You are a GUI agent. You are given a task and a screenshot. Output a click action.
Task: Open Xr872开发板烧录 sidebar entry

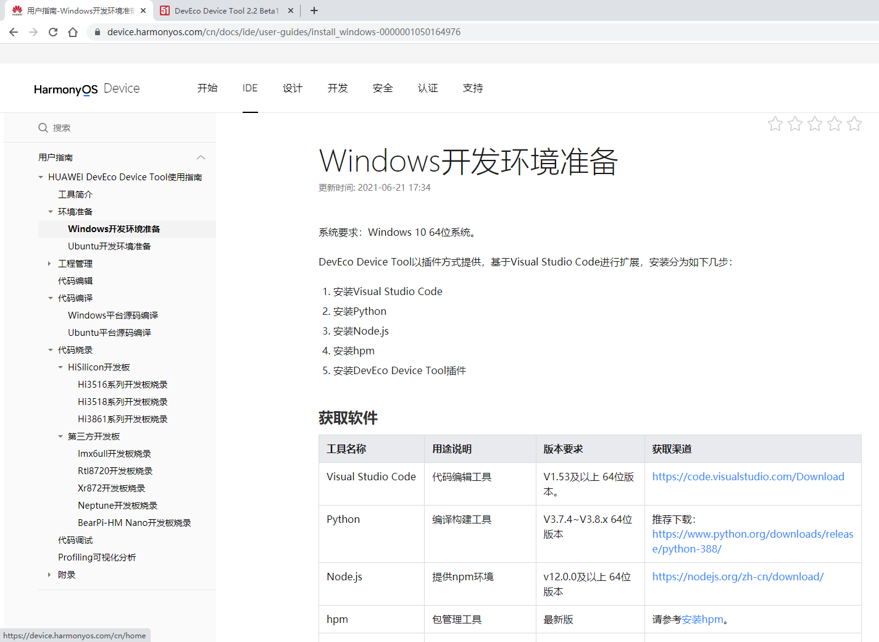112,488
